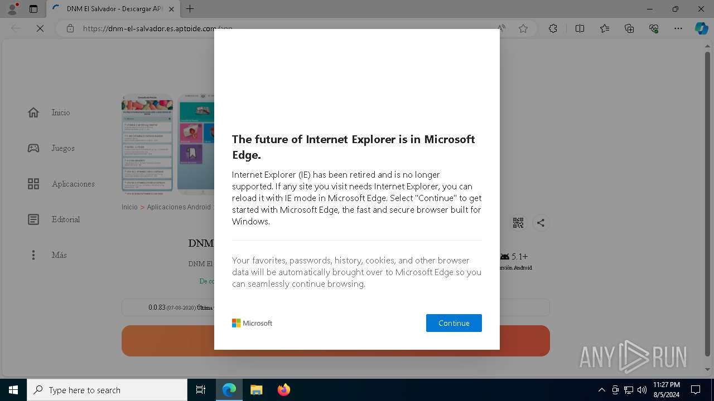View site information lock icon
Screen dimensions: 714x401
(70, 28)
